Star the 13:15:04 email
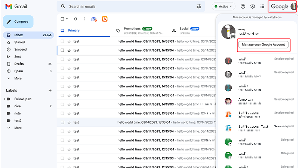The image size is (299, 168). pyautogui.click(x=69, y=131)
